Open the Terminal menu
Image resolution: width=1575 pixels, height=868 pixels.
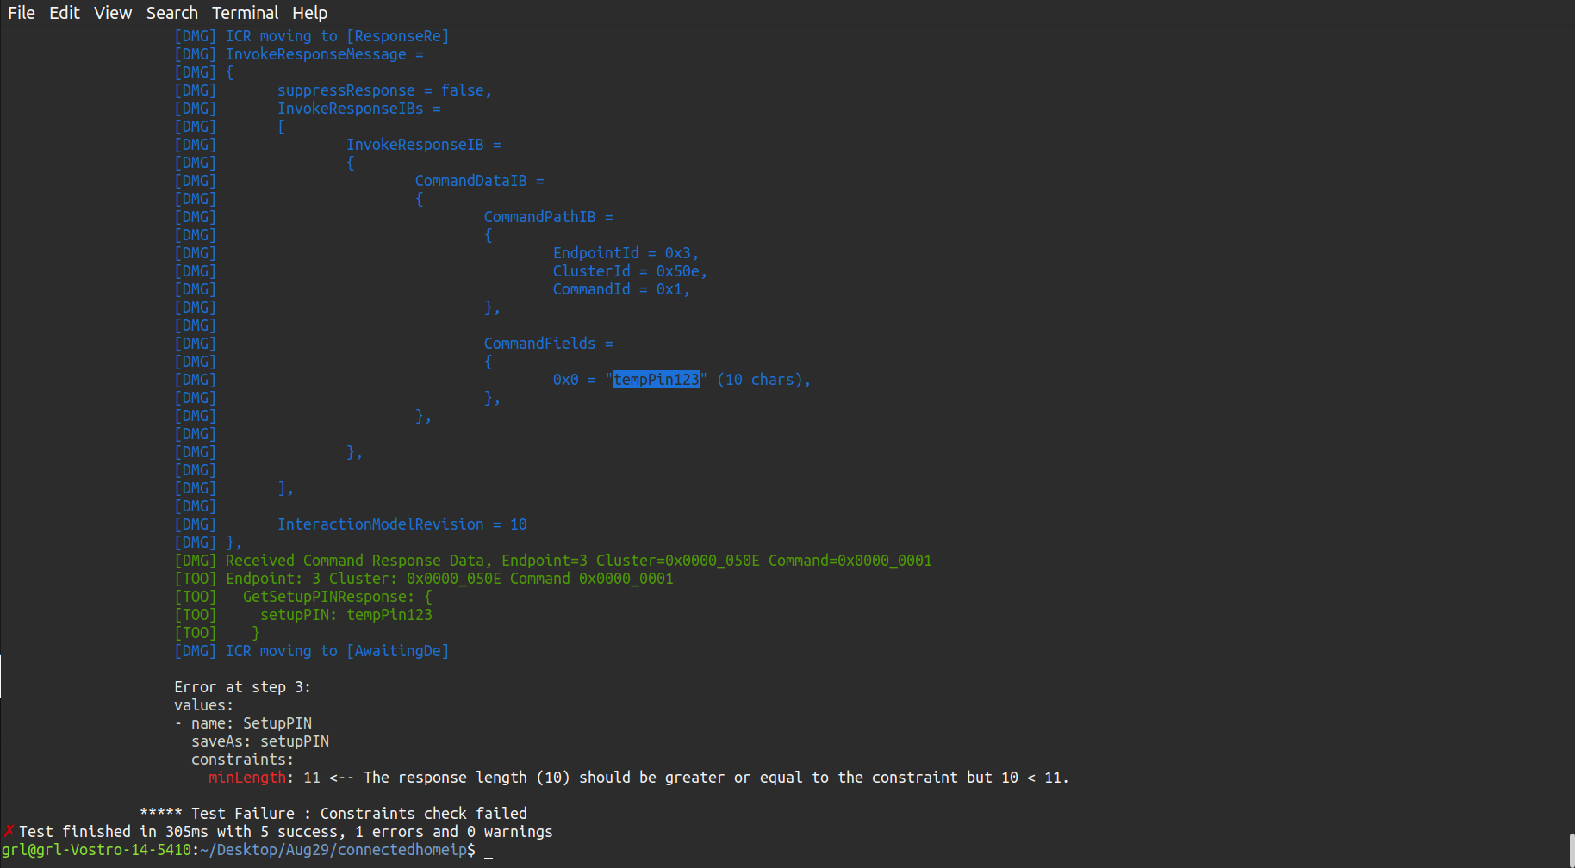click(245, 13)
